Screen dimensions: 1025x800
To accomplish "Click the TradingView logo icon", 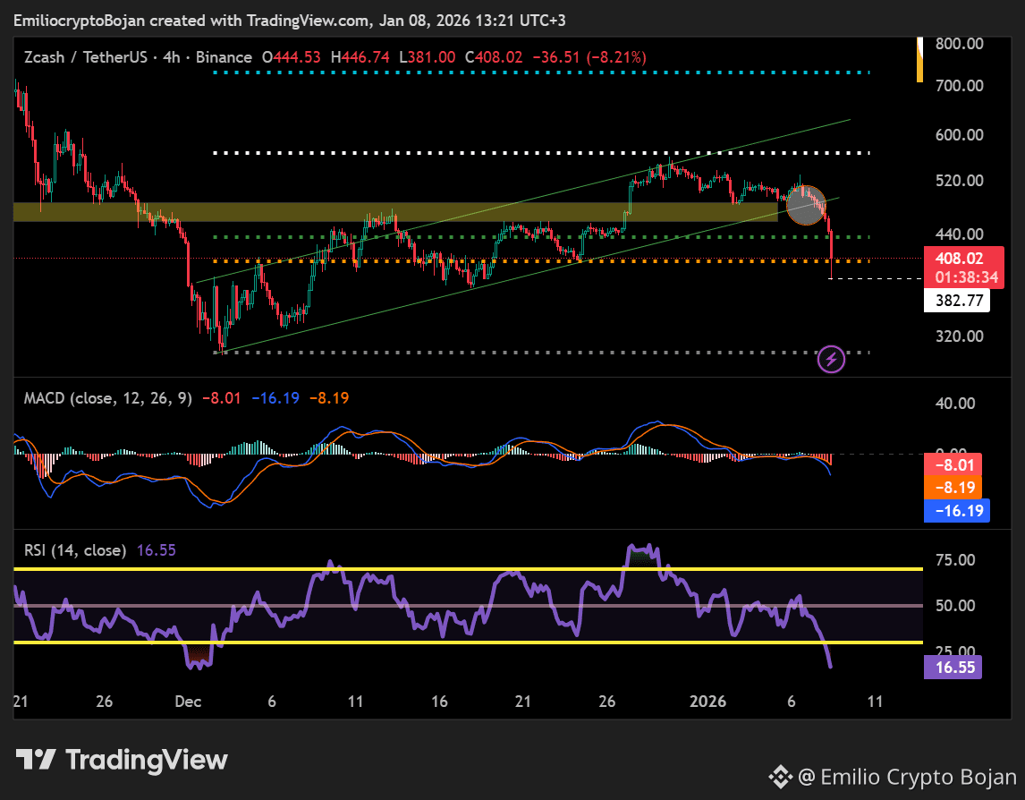I will coord(35,760).
